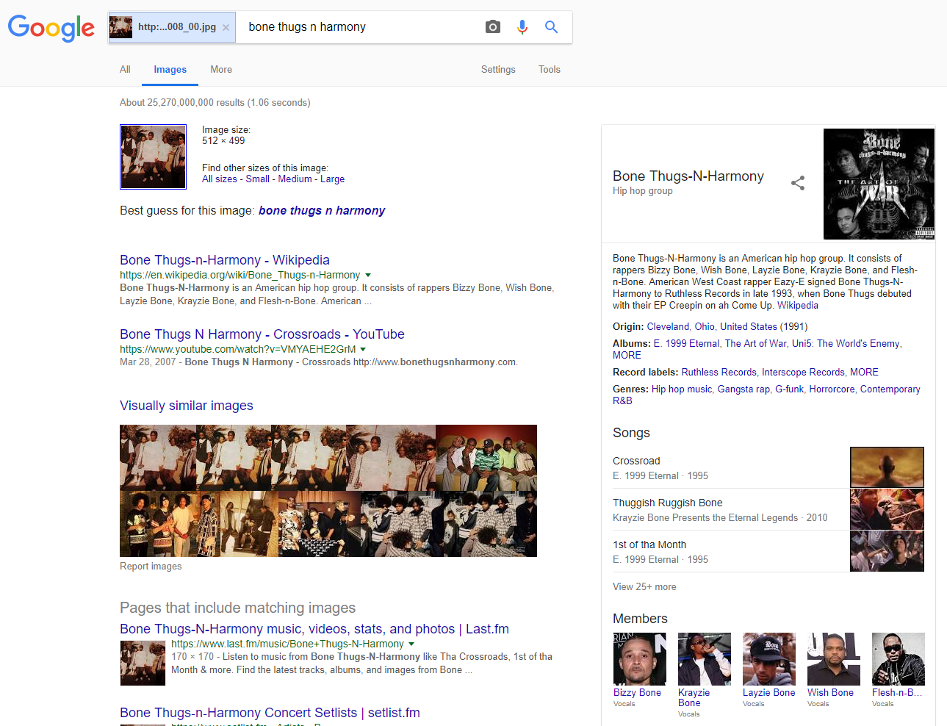This screenshot has height=726, width=947.
Task: Open the E. 1999 Eternal album link
Action: (x=687, y=344)
